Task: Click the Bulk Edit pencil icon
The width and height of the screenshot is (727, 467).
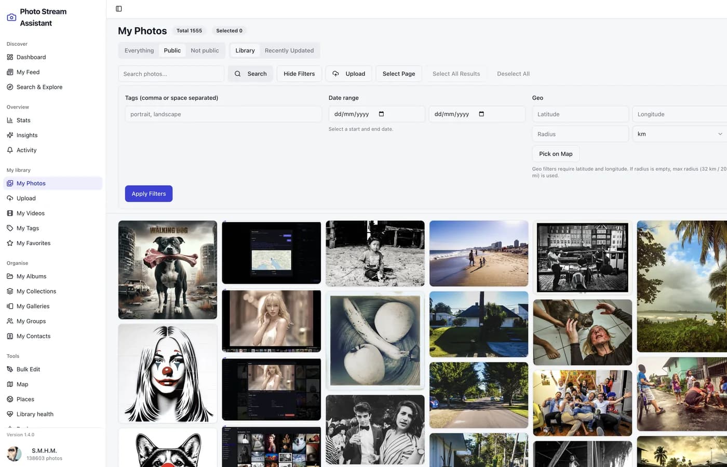Action: tap(10, 369)
